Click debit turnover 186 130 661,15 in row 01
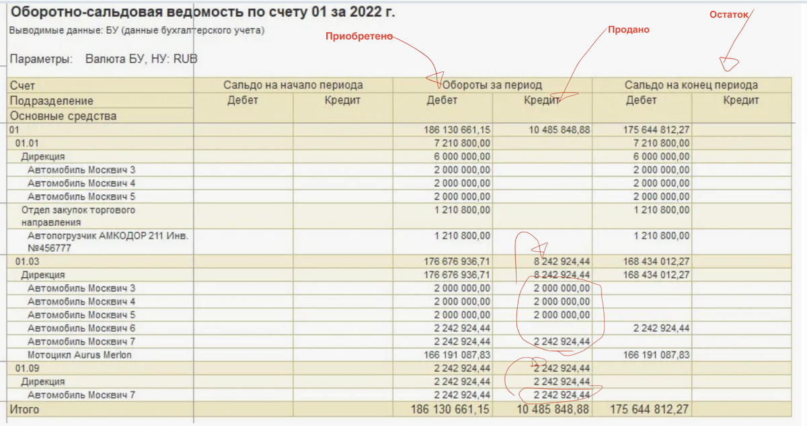This screenshot has height=426, width=807. click(x=458, y=130)
